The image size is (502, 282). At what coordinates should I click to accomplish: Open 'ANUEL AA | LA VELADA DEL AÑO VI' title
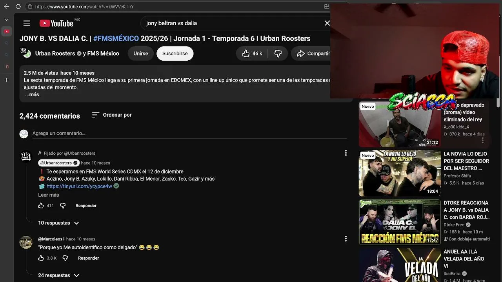point(464,259)
